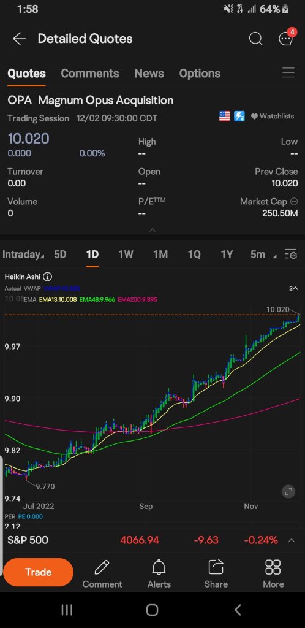Tap the S&P 500 value 4066.94
The width and height of the screenshot is (305, 628).
click(140, 540)
